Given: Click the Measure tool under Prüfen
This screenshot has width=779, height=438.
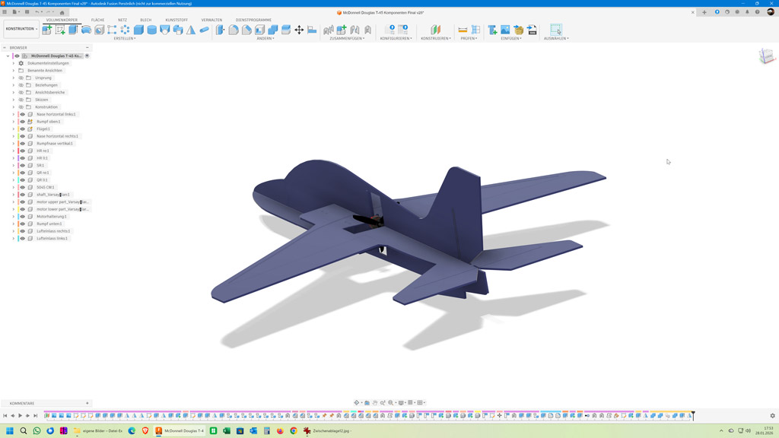Looking at the screenshot, I should pyautogui.click(x=463, y=30).
